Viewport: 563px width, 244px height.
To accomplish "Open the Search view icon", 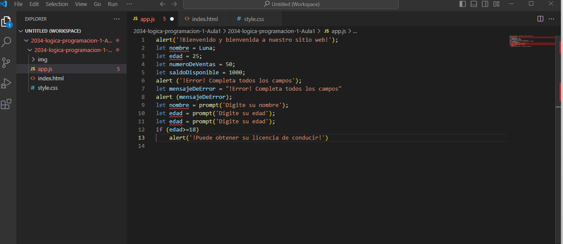I will pos(6,42).
